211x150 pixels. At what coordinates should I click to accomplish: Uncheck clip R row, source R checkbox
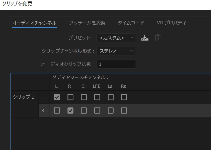(70, 111)
